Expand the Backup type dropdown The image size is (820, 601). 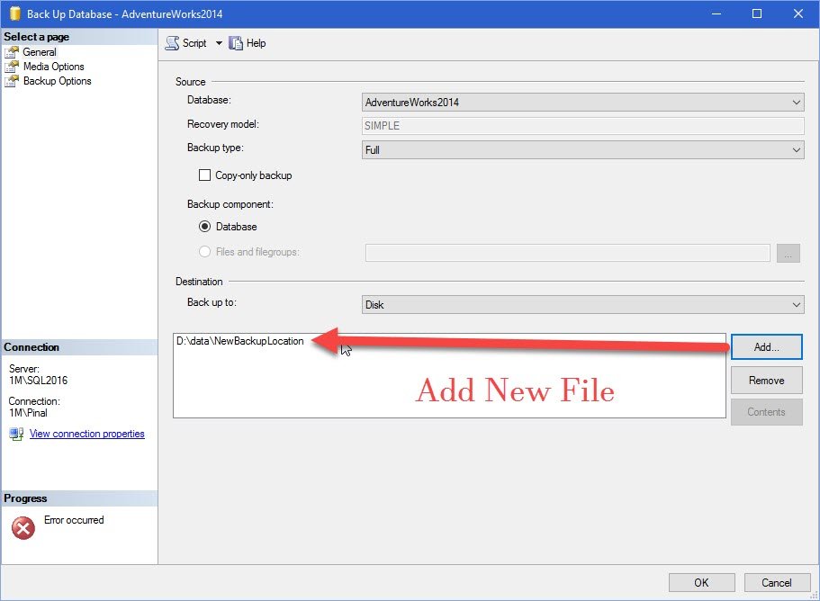pos(582,150)
